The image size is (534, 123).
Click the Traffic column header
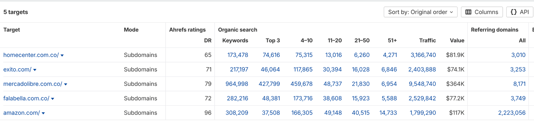pos(427,40)
